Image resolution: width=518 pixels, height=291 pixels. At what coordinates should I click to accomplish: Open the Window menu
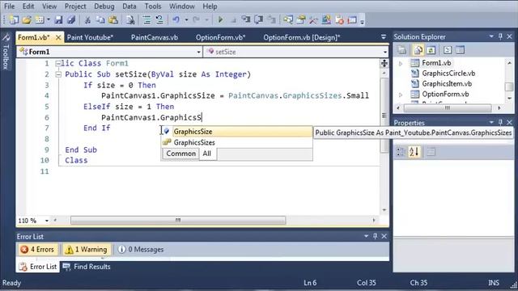[x=181, y=6]
